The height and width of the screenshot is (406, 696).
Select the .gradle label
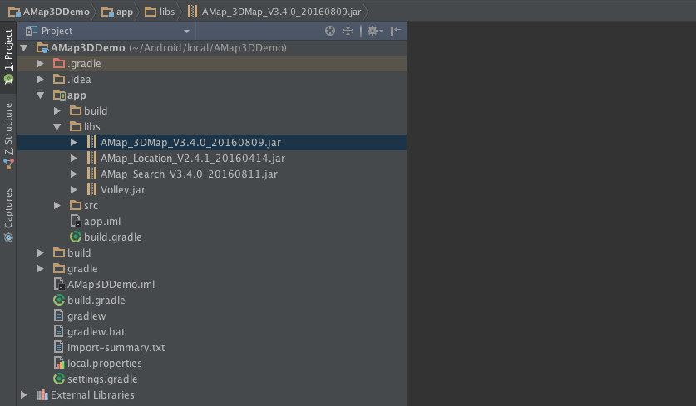tap(84, 64)
